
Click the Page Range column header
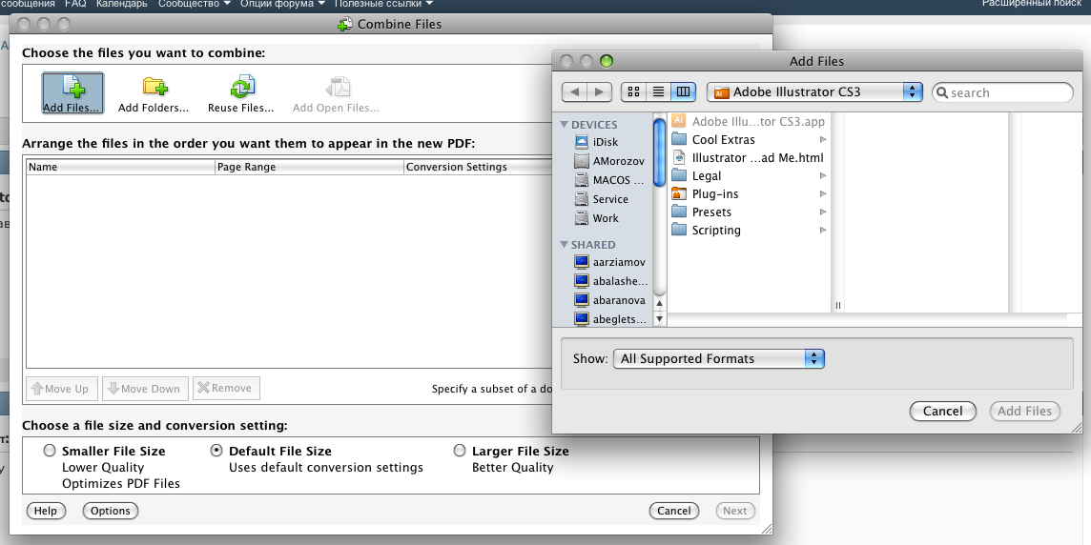[310, 167]
